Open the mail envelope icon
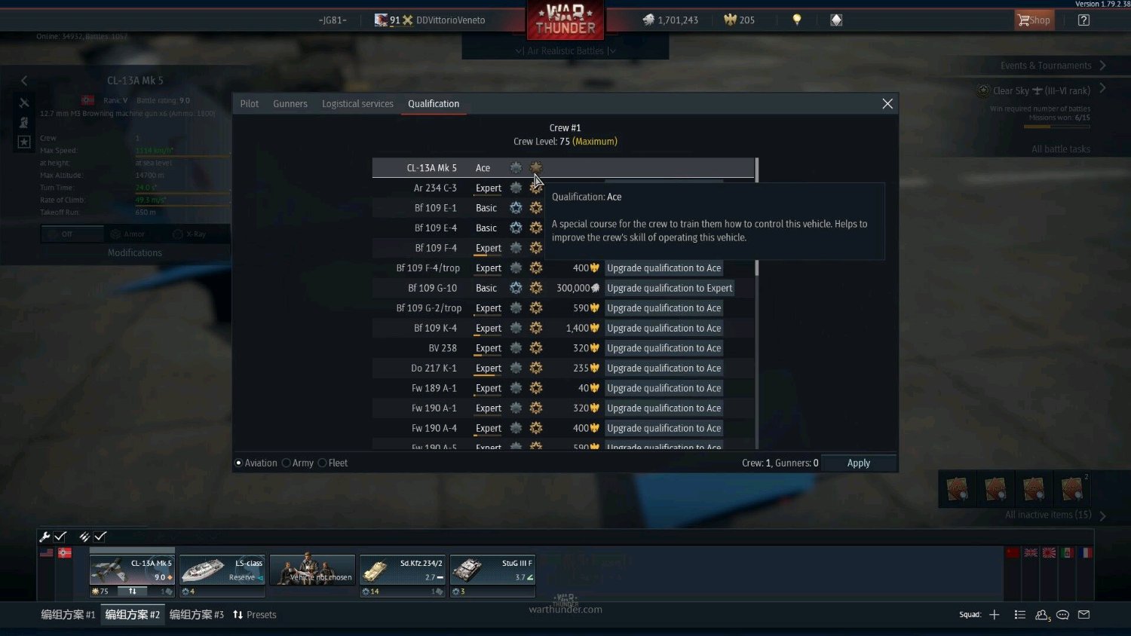 click(x=1083, y=615)
